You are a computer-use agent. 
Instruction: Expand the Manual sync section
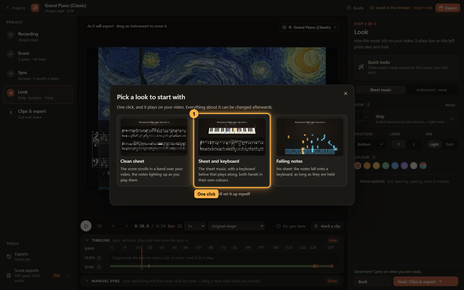[87, 281]
